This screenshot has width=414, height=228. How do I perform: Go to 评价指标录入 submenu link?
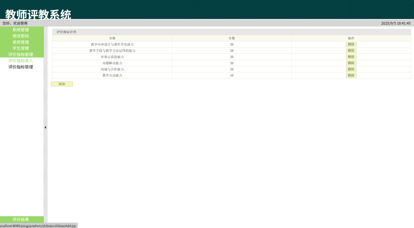[21, 61]
